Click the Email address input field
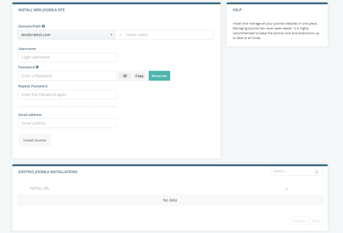Screen dimensions: 343x233 (x=67, y=123)
